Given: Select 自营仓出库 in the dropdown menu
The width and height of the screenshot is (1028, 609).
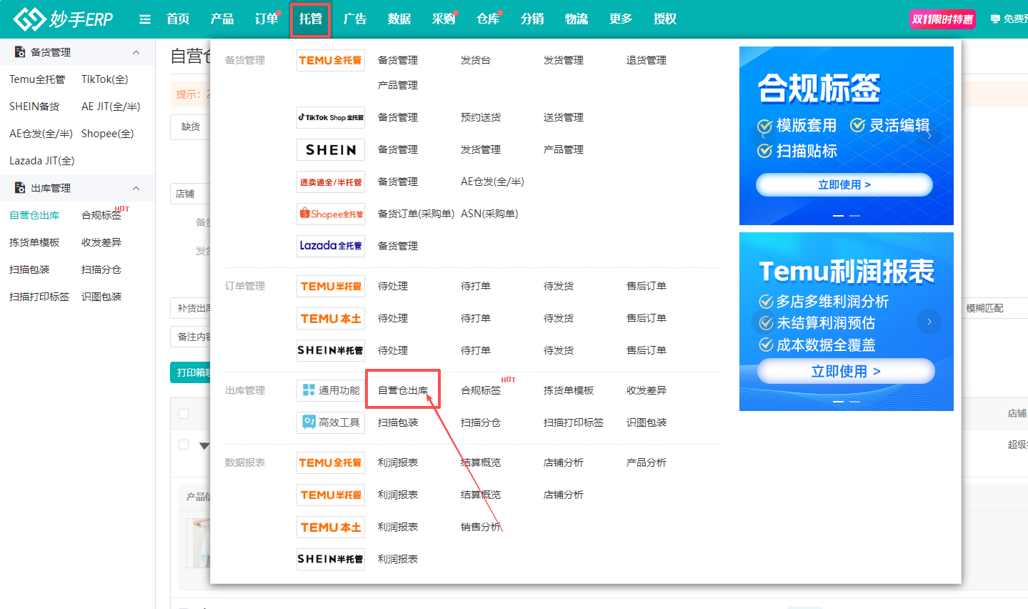Looking at the screenshot, I should coord(402,390).
